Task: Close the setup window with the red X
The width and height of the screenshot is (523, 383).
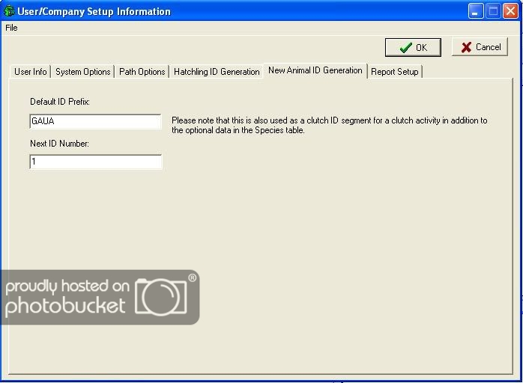Action: tap(510, 11)
